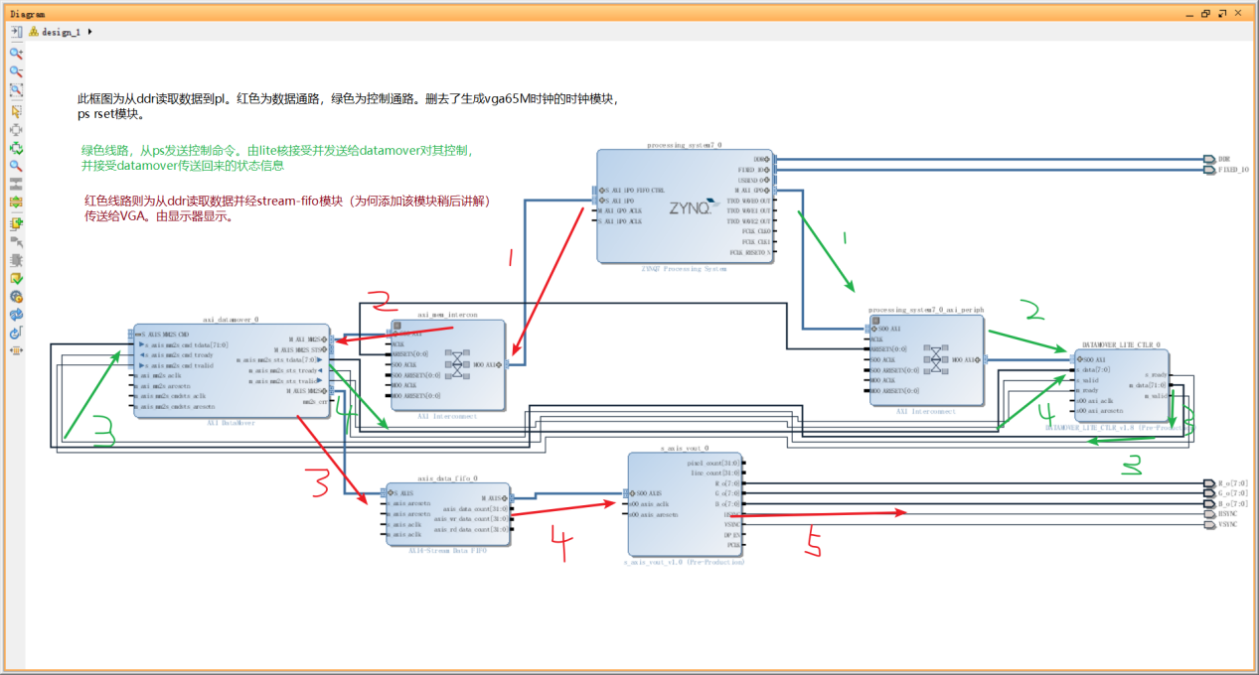
Task: Switch to the design_1 tab
Action: (60, 31)
